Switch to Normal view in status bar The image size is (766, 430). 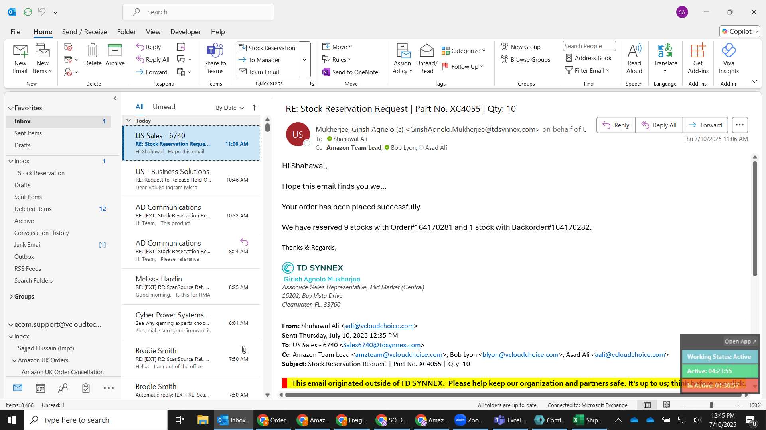click(647, 405)
